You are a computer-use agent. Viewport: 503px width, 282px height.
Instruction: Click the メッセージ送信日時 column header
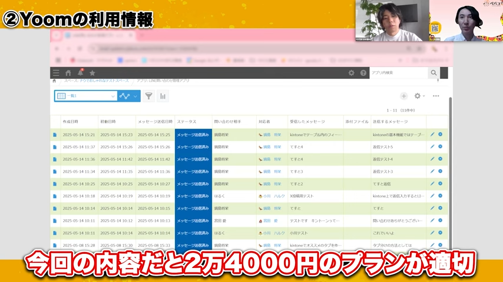coord(155,122)
